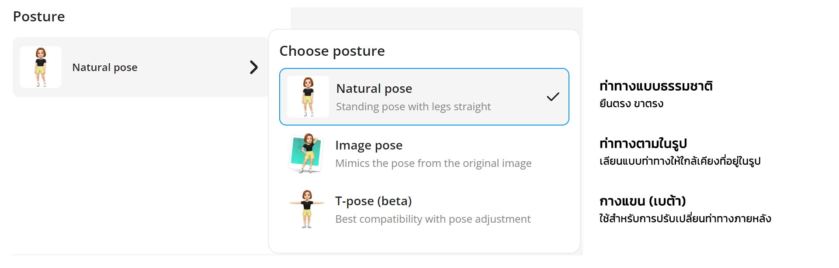The width and height of the screenshot is (839, 268).
Task: Expand posture options with the right chevron
Action: point(253,67)
